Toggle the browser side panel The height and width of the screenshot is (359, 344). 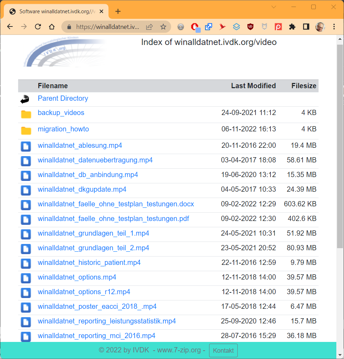[x=306, y=27]
